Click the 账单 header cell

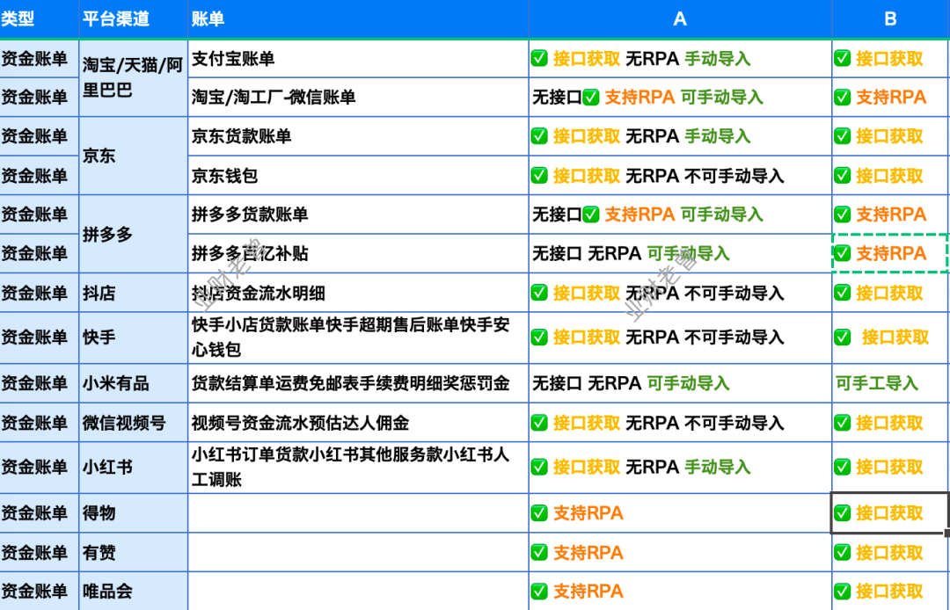[x=357, y=19]
